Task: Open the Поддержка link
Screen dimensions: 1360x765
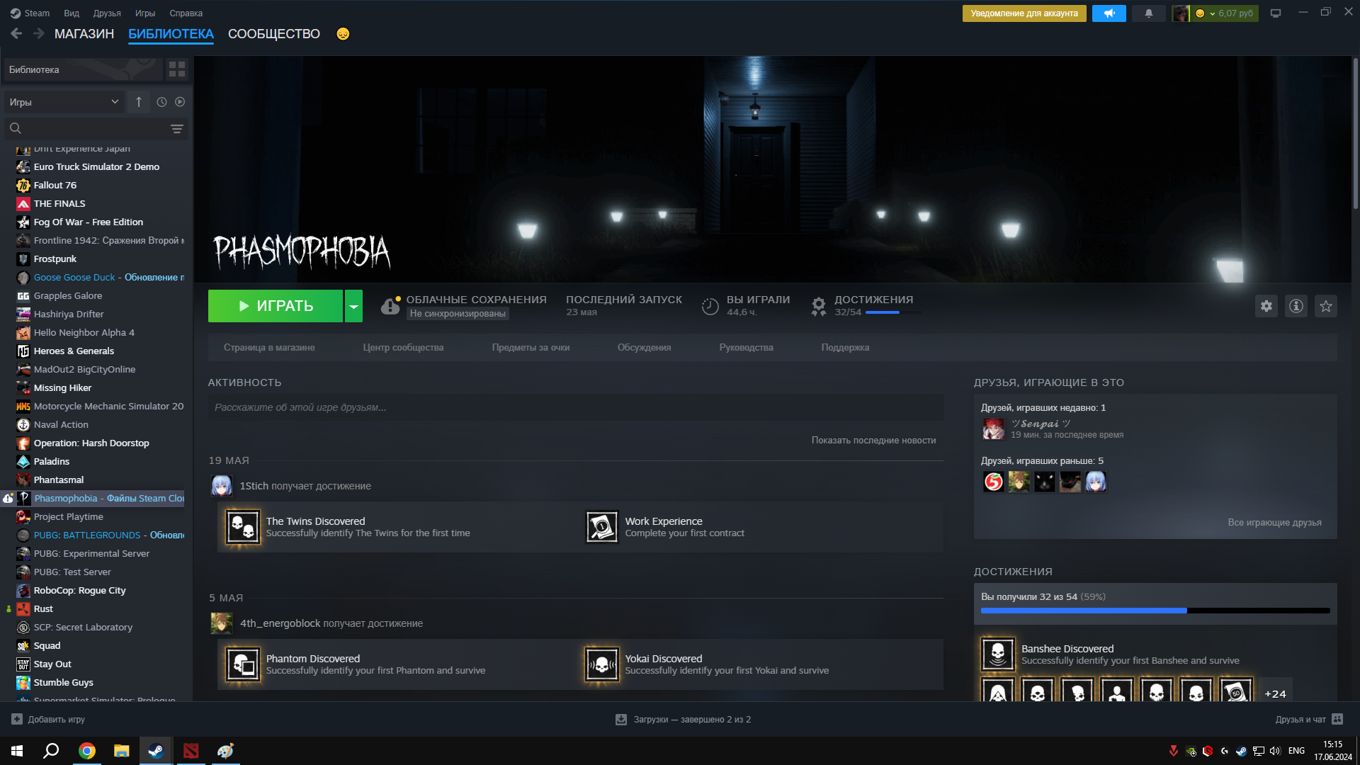Action: (x=845, y=348)
